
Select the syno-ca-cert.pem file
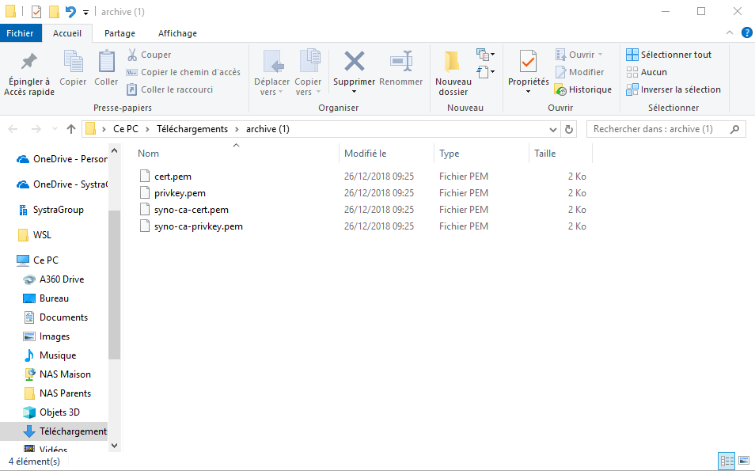tap(192, 210)
